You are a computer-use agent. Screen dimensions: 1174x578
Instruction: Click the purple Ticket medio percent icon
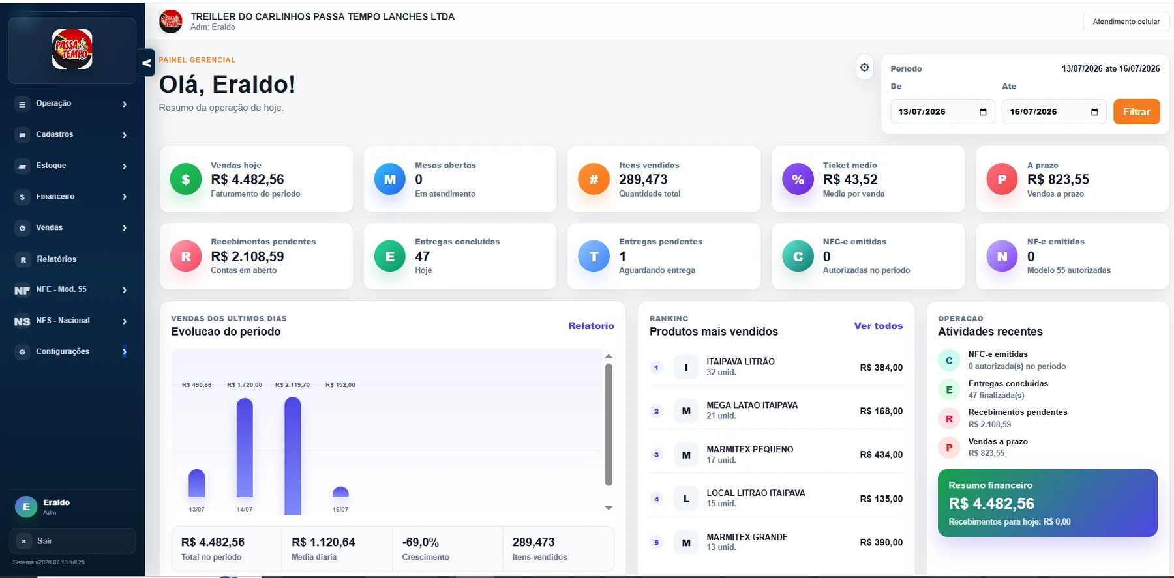pyautogui.click(x=798, y=179)
